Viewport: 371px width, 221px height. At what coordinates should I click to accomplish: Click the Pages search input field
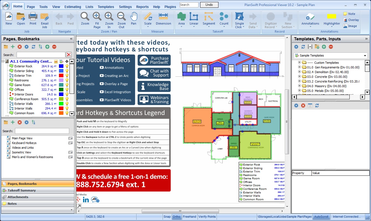point(41,55)
